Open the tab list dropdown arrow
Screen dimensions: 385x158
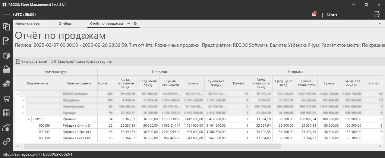coord(380,24)
